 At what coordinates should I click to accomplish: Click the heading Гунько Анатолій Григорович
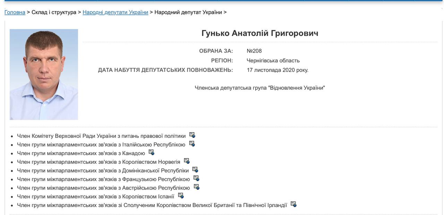(259, 33)
